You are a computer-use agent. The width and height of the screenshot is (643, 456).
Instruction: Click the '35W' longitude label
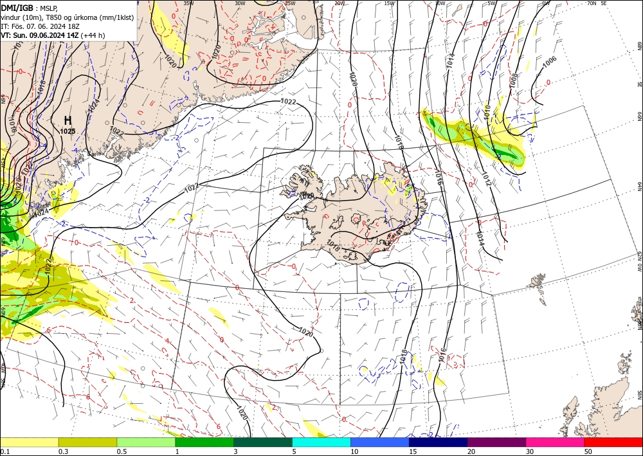[x=188, y=3]
